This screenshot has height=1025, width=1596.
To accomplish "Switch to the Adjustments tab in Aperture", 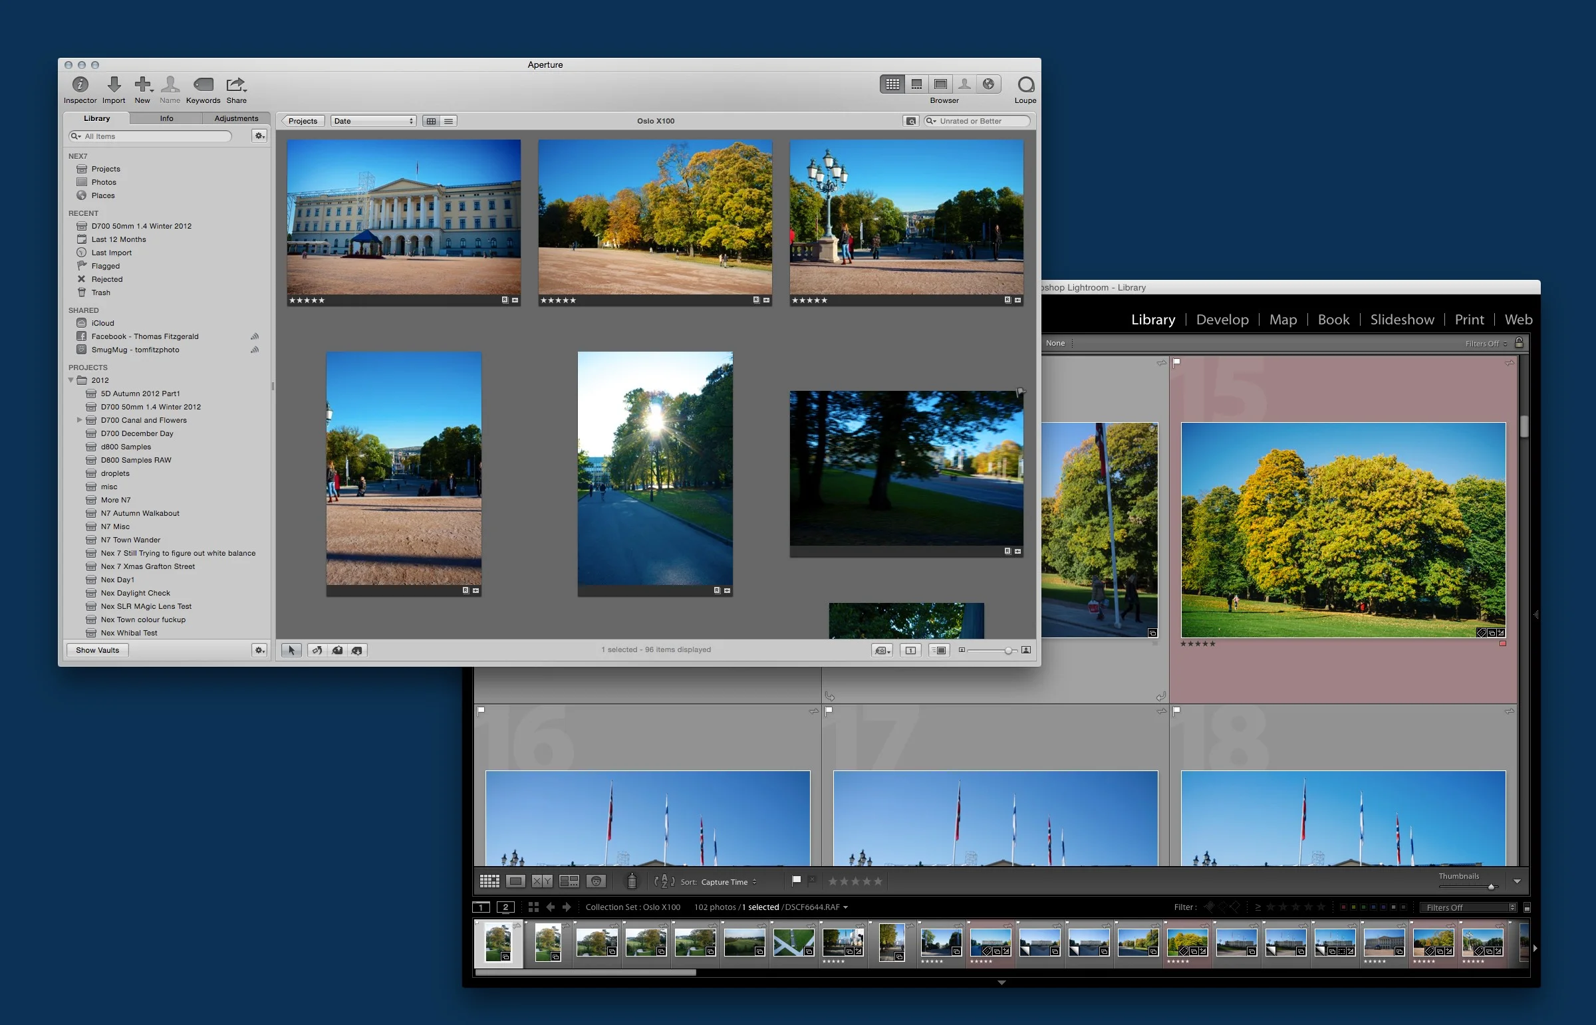I will click(x=236, y=118).
